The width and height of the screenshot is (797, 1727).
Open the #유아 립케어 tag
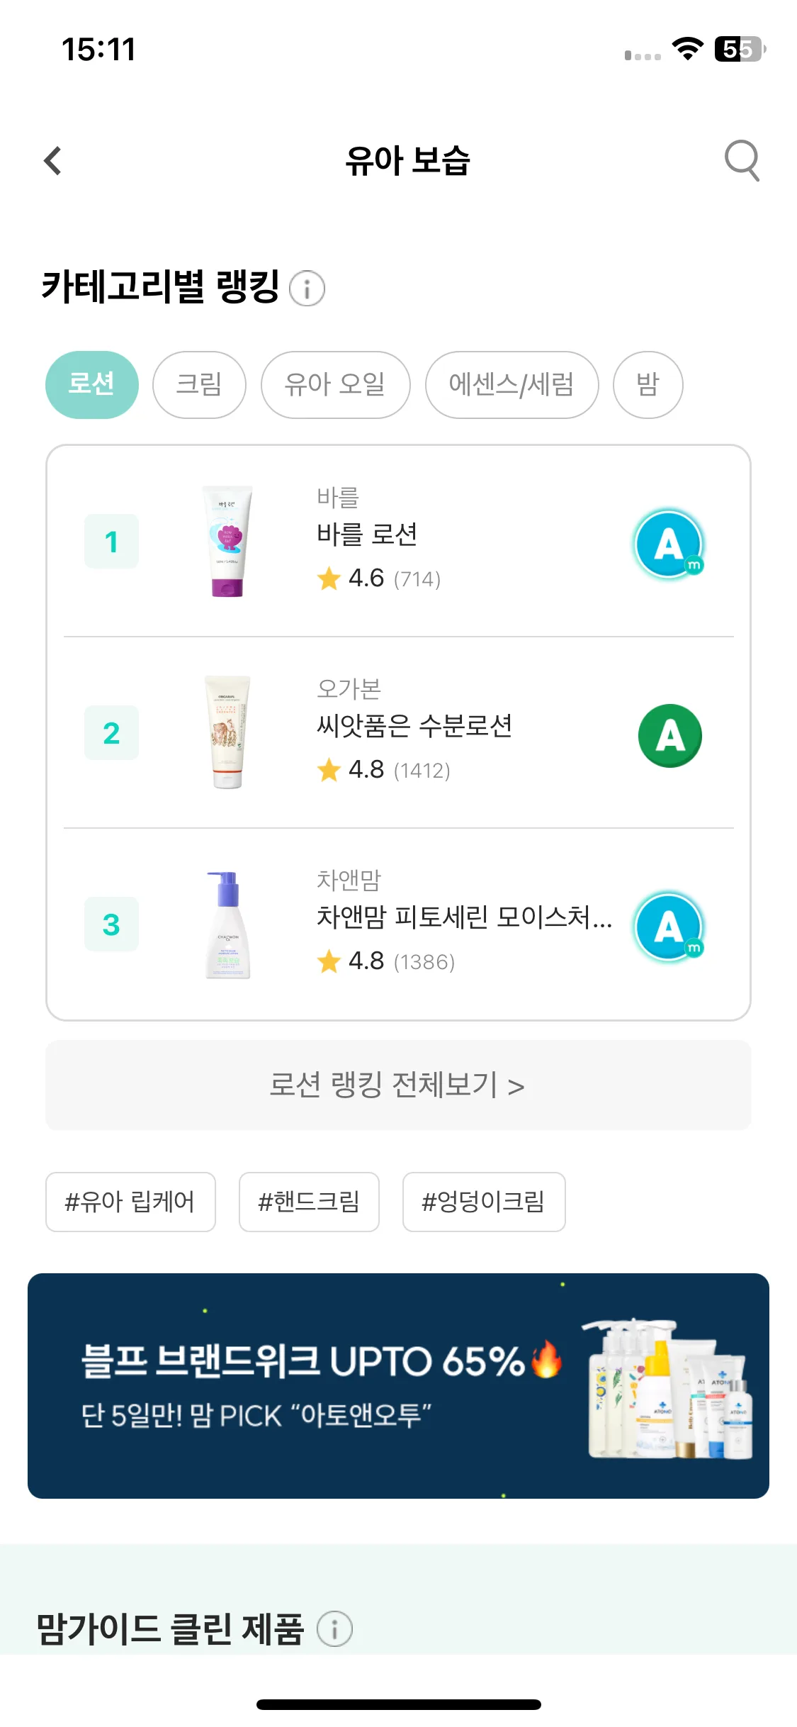[x=130, y=1202]
